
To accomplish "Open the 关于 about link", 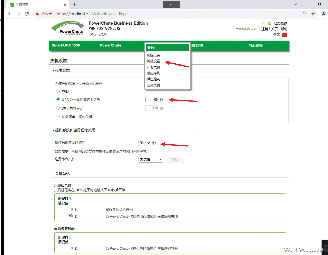I will click(x=274, y=29).
